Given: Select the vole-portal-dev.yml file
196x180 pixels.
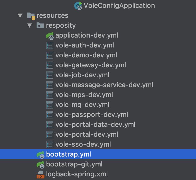Looking at the screenshot, I should (x=87, y=135).
